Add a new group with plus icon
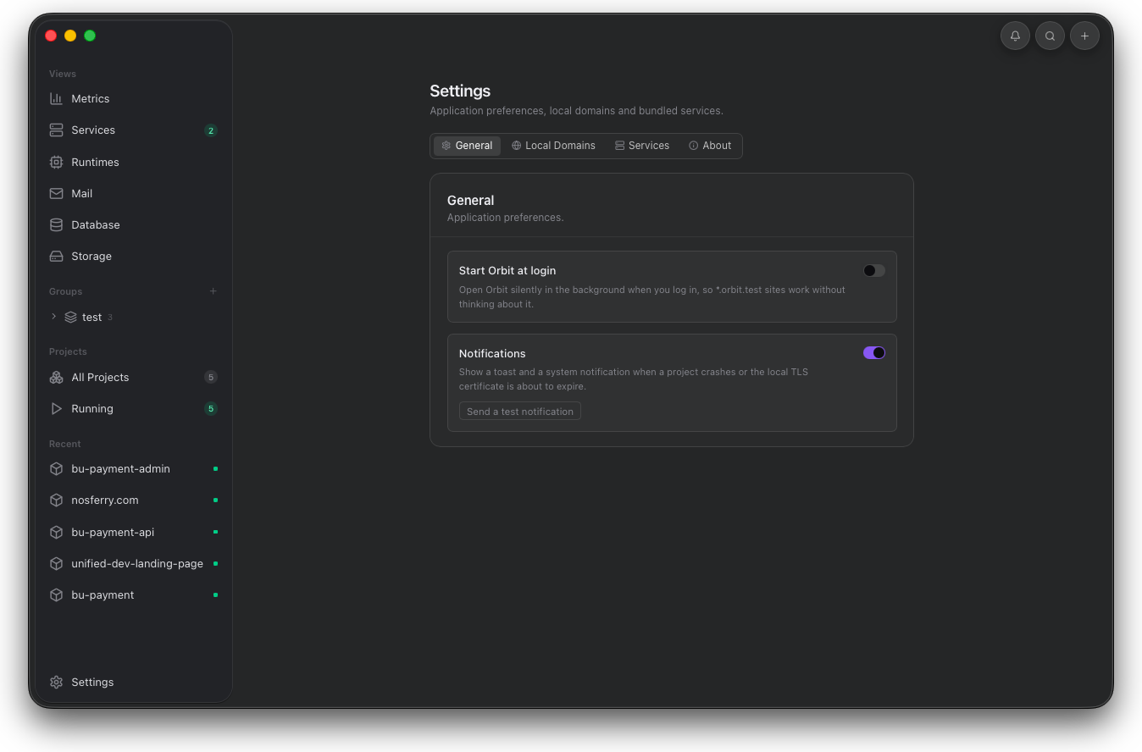The image size is (1142, 752). 213,291
